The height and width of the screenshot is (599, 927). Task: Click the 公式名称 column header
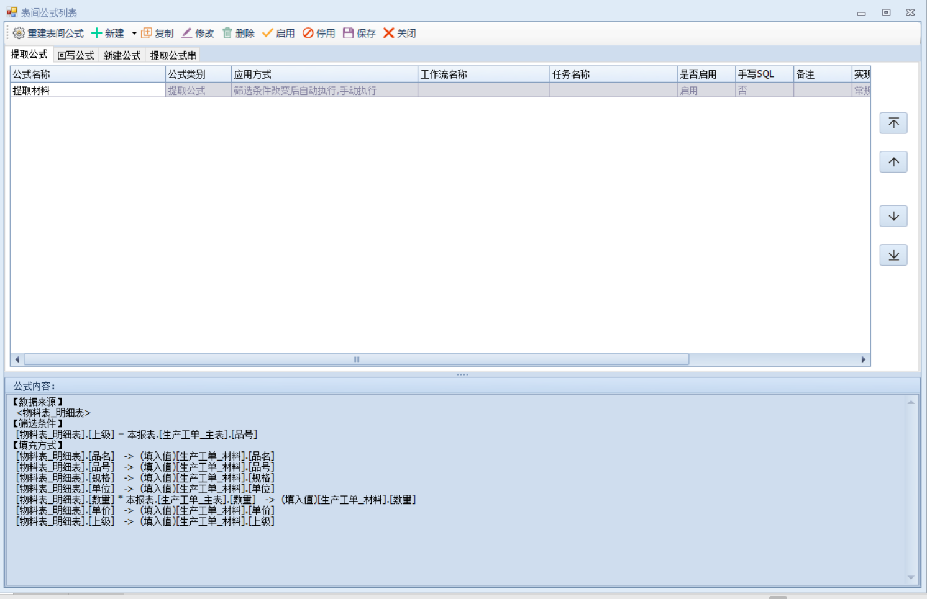(x=87, y=74)
